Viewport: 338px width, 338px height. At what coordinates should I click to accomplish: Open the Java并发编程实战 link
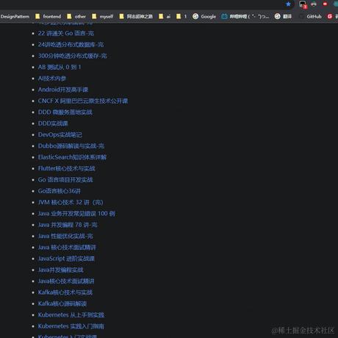61,270
